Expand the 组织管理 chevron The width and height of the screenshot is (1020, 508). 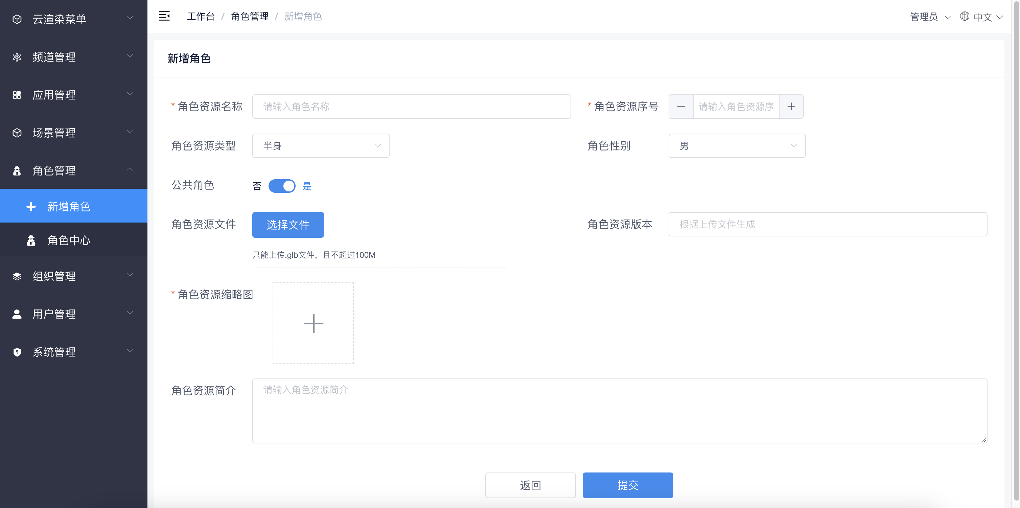tap(130, 275)
